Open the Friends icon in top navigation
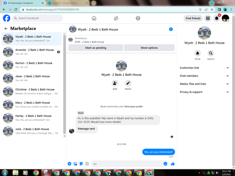Viewport: 235px width, 176px height. point(116,18)
